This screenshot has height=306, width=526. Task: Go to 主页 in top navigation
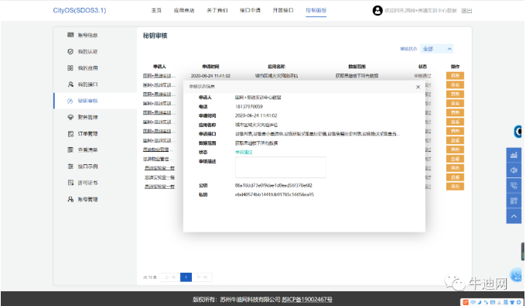pyautogui.click(x=156, y=10)
